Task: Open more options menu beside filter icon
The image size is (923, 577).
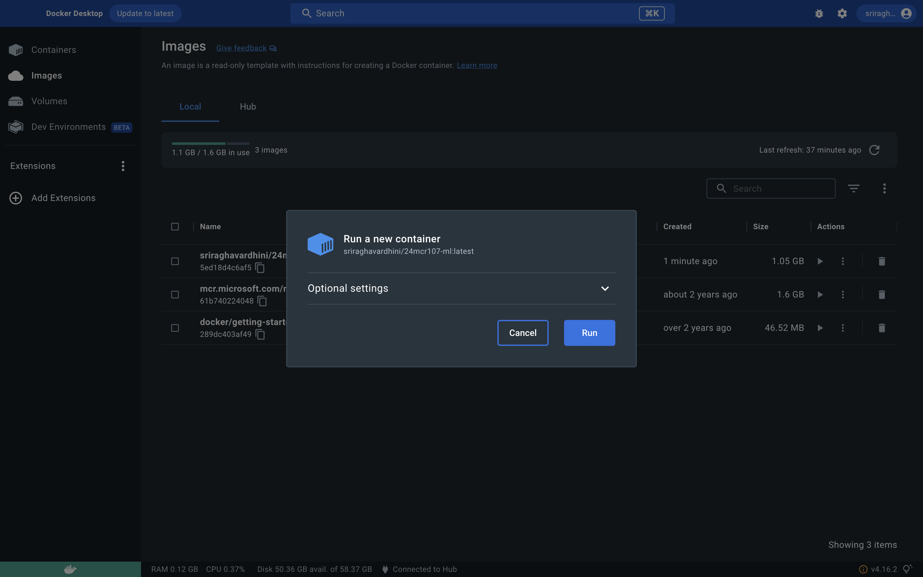Action: (x=884, y=188)
